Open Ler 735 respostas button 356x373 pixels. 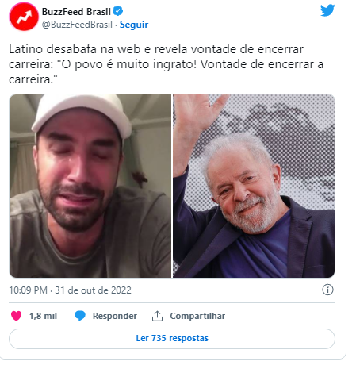click(x=172, y=339)
